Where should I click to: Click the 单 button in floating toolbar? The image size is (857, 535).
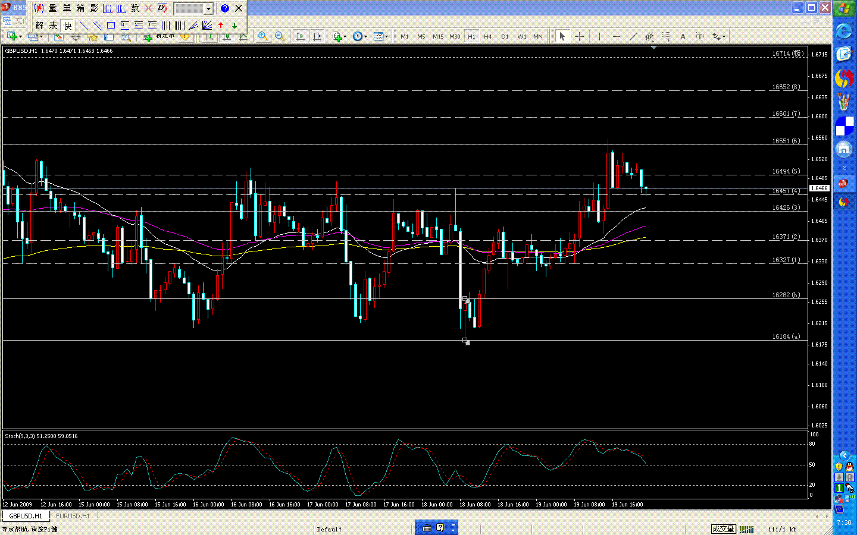[x=67, y=8]
